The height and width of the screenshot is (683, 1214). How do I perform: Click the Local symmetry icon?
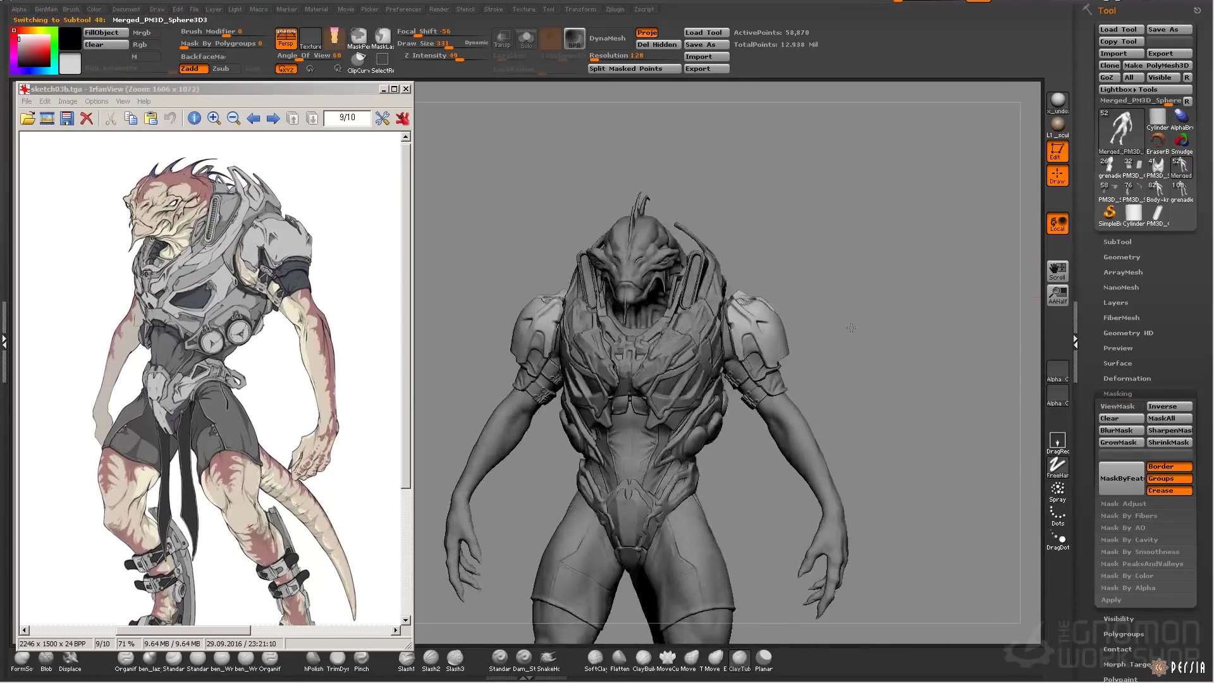tap(1058, 223)
